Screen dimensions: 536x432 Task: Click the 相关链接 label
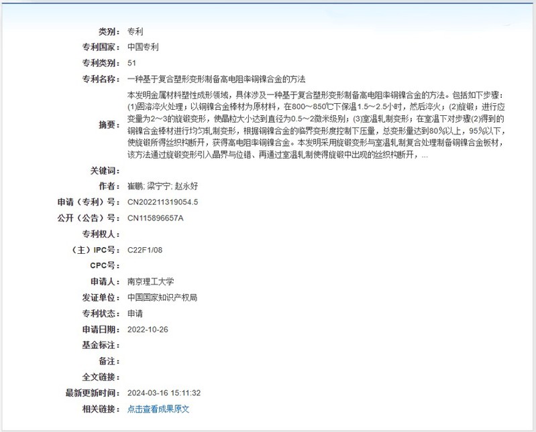[101, 409]
